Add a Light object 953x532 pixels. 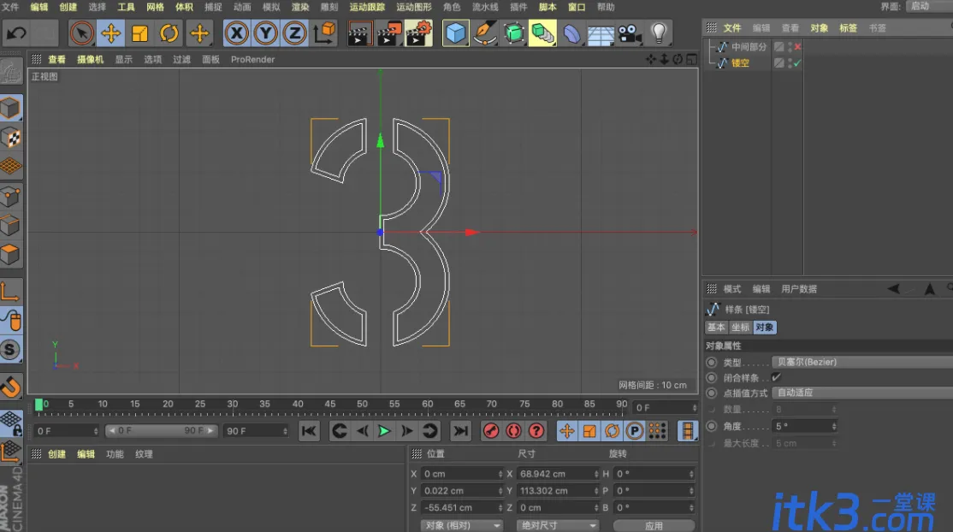(659, 33)
